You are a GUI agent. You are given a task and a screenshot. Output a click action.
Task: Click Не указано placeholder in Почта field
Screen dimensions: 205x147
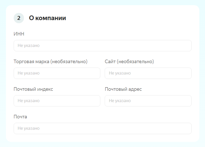point(29,128)
